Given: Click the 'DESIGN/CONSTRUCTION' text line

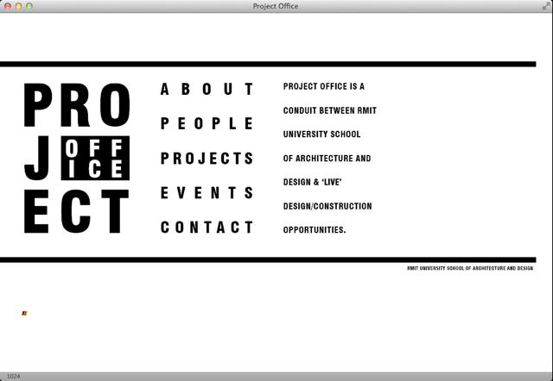Looking at the screenshot, I should (x=327, y=206).
